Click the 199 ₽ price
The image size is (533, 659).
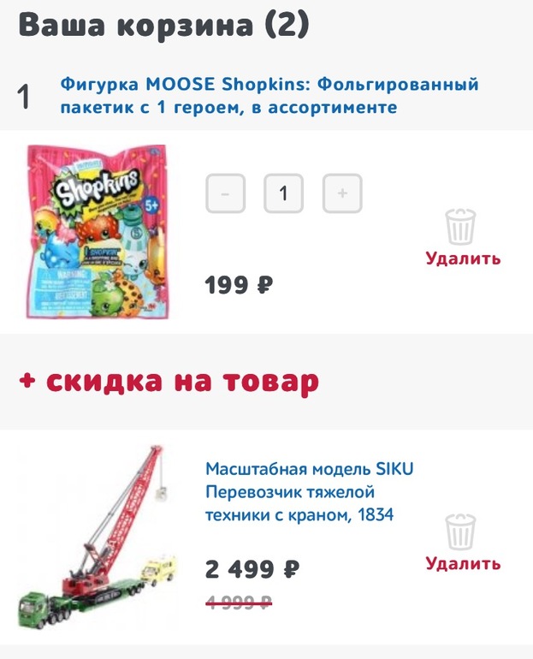tap(239, 285)
